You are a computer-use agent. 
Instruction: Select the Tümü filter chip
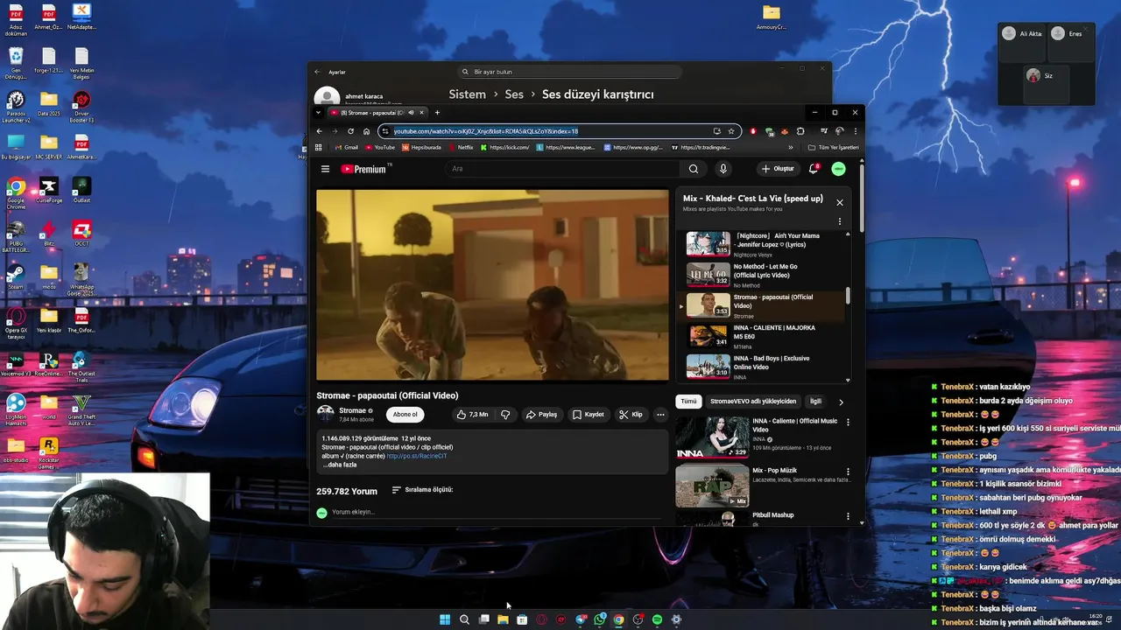[689, 402]
